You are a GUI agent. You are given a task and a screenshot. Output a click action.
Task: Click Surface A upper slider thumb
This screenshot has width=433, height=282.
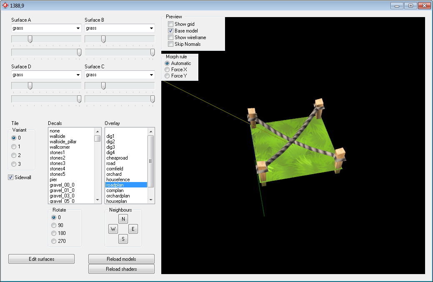click(30, 39)
